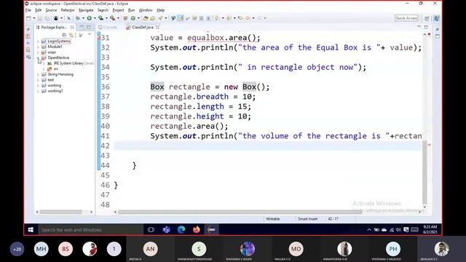This screenshot has width=466, height=262.
Task: Open the Run menu
Action: (x=131, y=10)
